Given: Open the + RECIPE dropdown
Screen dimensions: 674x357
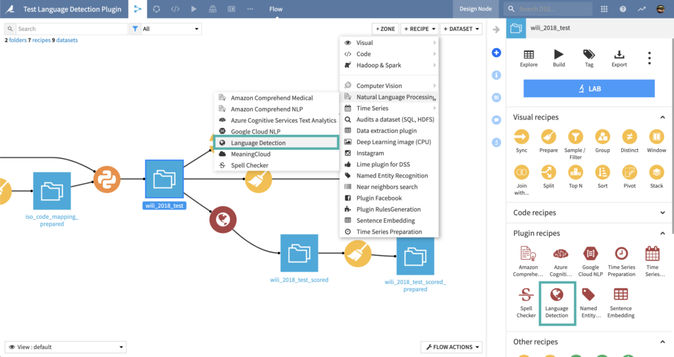Looking at the screenshot, I should click(419, 29).
